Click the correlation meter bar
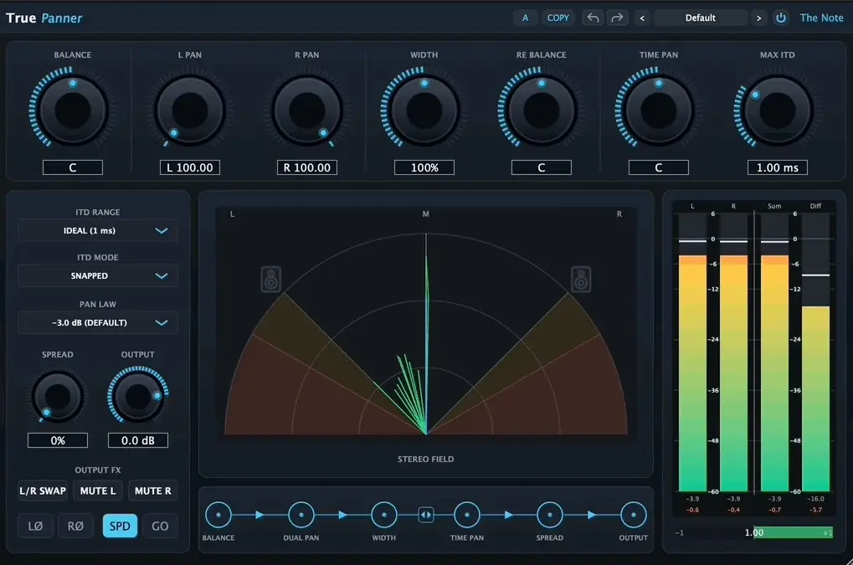 (754, 532)
